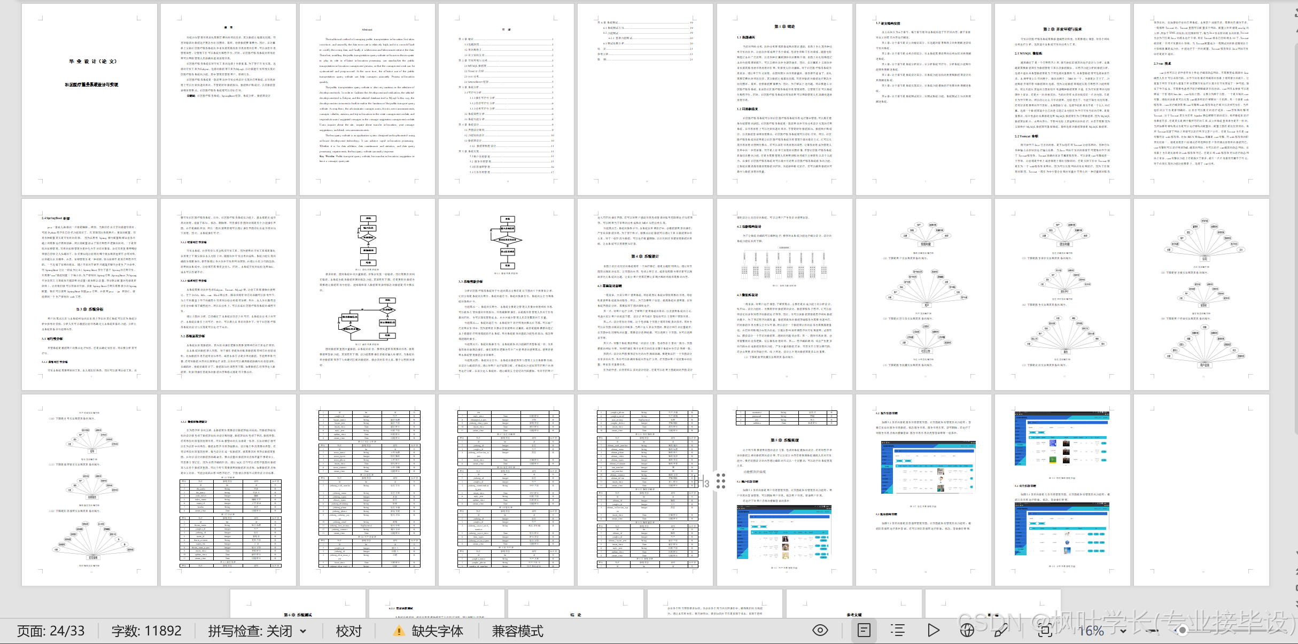The image size is (1298, 644).
Task: Select the 2.4 SpringBoot 框架 page thumbnail
Action: point(89,294)
